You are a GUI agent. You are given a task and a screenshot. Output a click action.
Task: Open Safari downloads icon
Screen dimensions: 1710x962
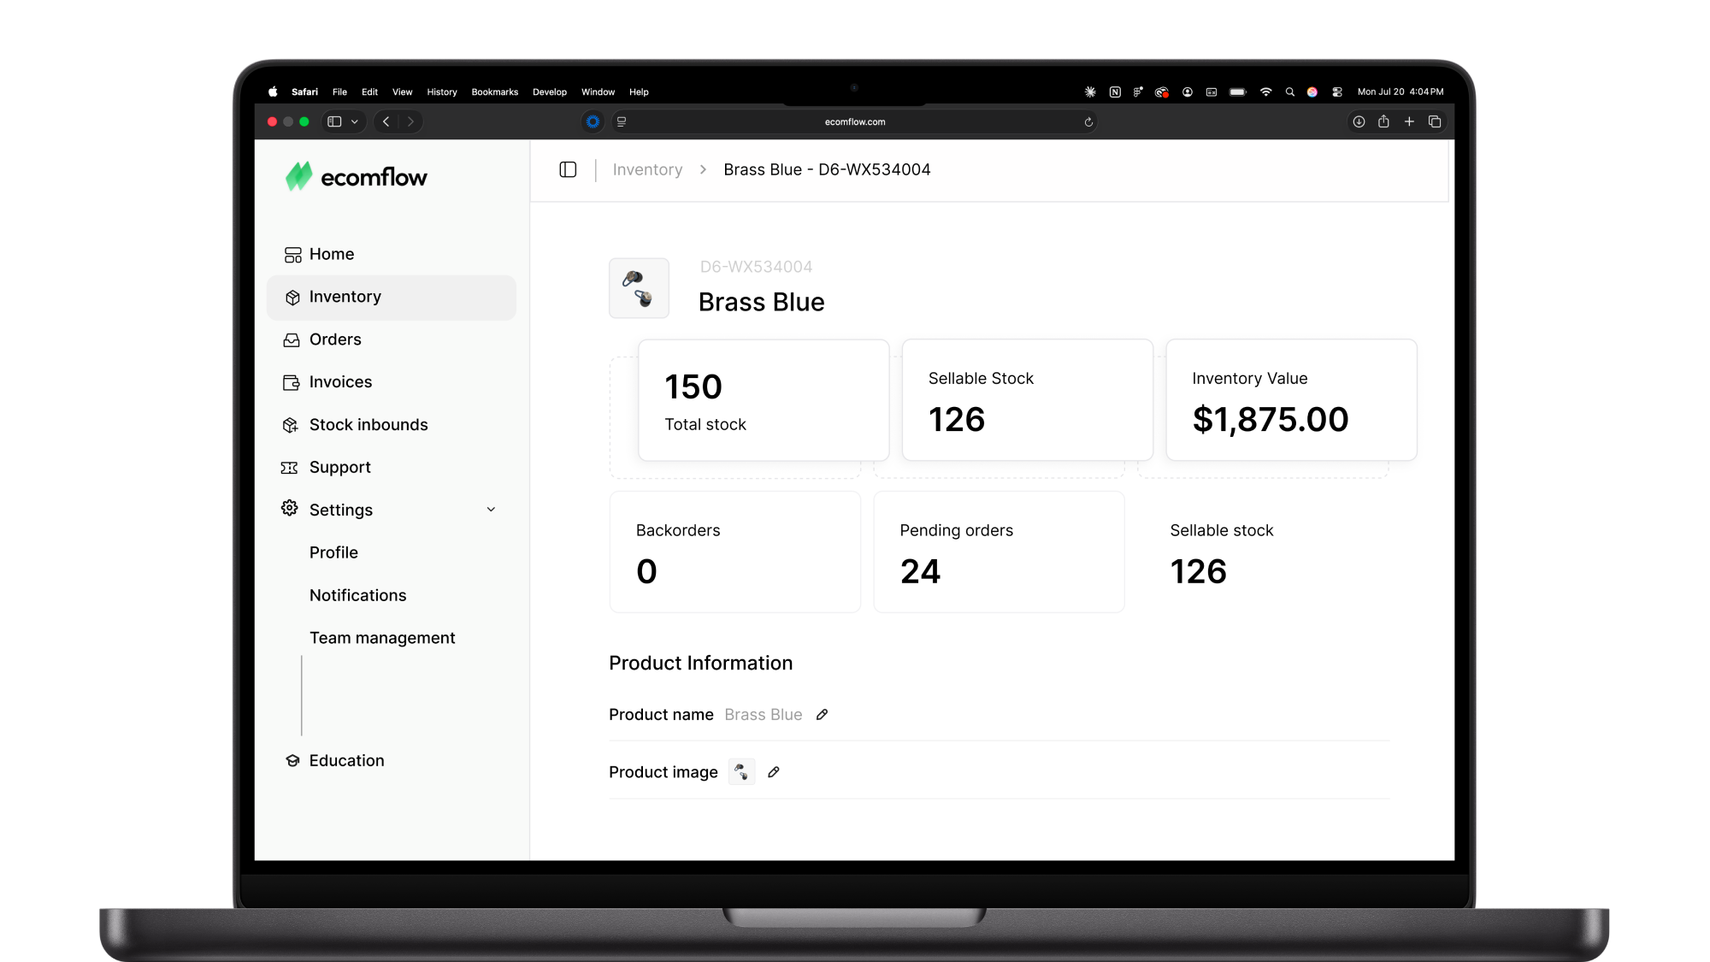pyautogui.click(x=1359, y=122)
